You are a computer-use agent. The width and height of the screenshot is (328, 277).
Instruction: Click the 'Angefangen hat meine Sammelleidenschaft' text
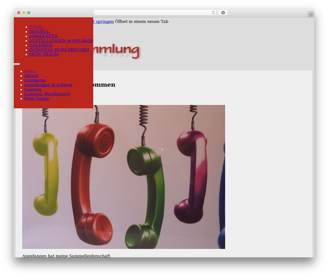[66, 256]
